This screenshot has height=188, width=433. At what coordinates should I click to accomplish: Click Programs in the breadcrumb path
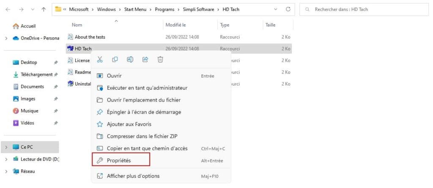point(164,9)
